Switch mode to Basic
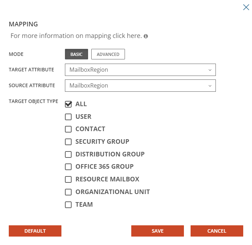The width and height of the screenshot is (252, 245). [76, 54]
